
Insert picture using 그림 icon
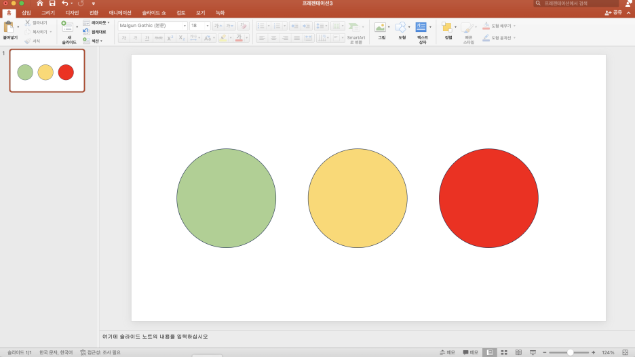pos(381,32)
